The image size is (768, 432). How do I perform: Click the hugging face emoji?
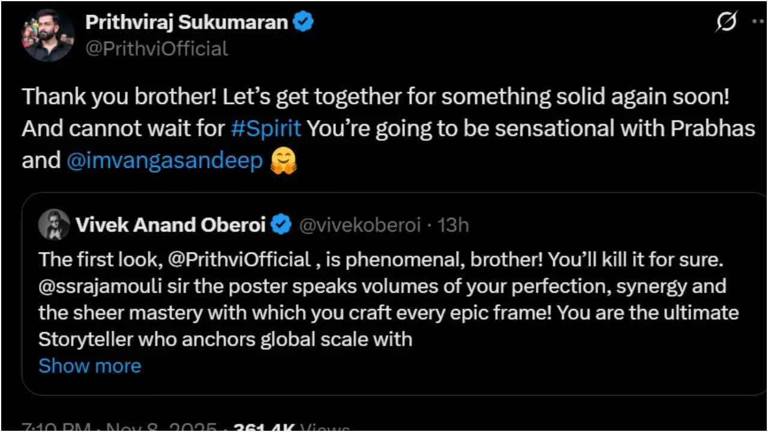point(283,161)
